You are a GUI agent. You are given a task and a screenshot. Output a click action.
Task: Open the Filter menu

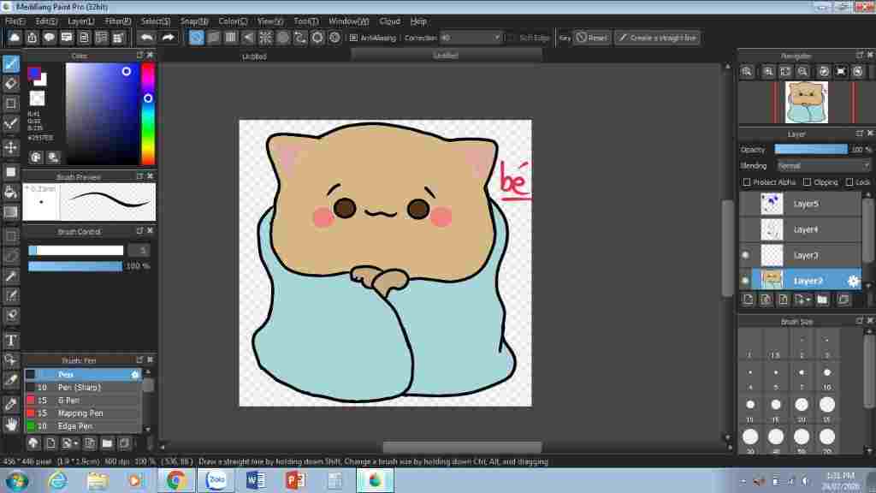(x=118, y=21)
